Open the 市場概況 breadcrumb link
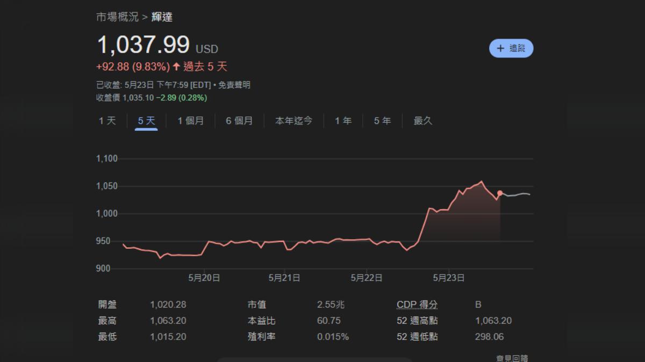The height and width of the screenshot is (362, 645). (x=117, y=17)
